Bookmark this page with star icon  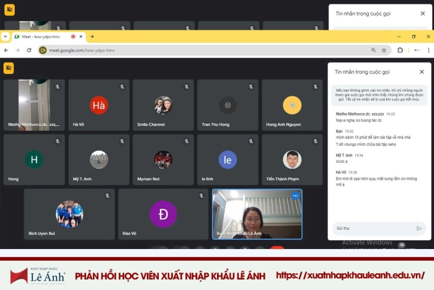(384, 50)
